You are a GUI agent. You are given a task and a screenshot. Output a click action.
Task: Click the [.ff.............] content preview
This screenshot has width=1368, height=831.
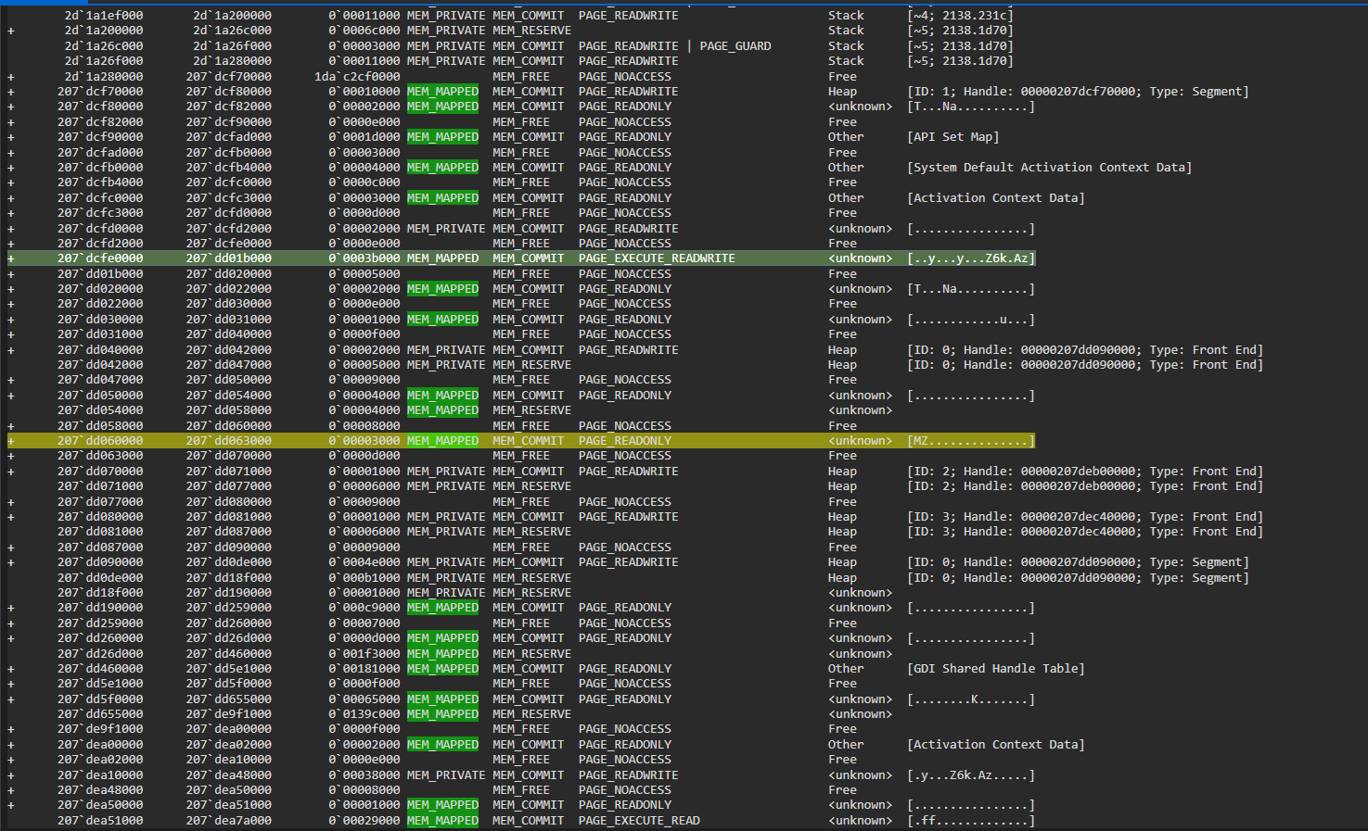click(x=971, y=821)
